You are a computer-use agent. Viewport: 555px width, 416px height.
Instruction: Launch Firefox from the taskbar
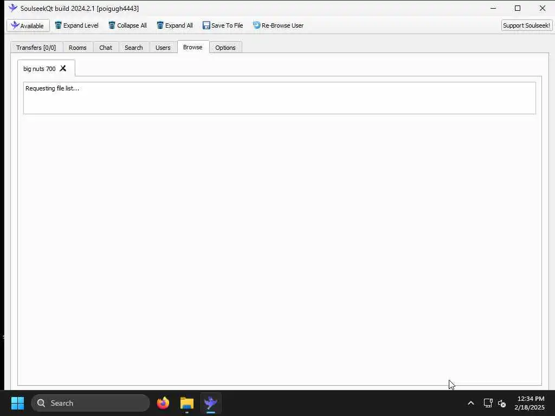pyautogui.click(x=163, y=403)
